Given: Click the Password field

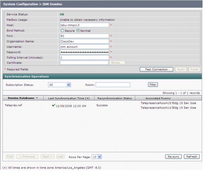Looking at the screenshot, I should (x=84, y=52).
